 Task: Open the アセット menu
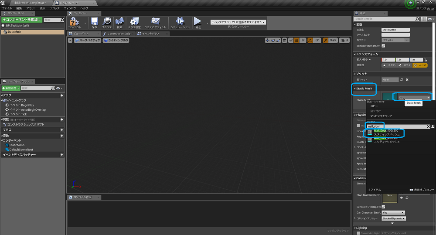[x=31, y=8]
